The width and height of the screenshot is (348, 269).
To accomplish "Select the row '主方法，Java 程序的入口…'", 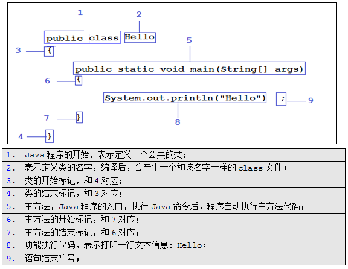I will (174, 206).
